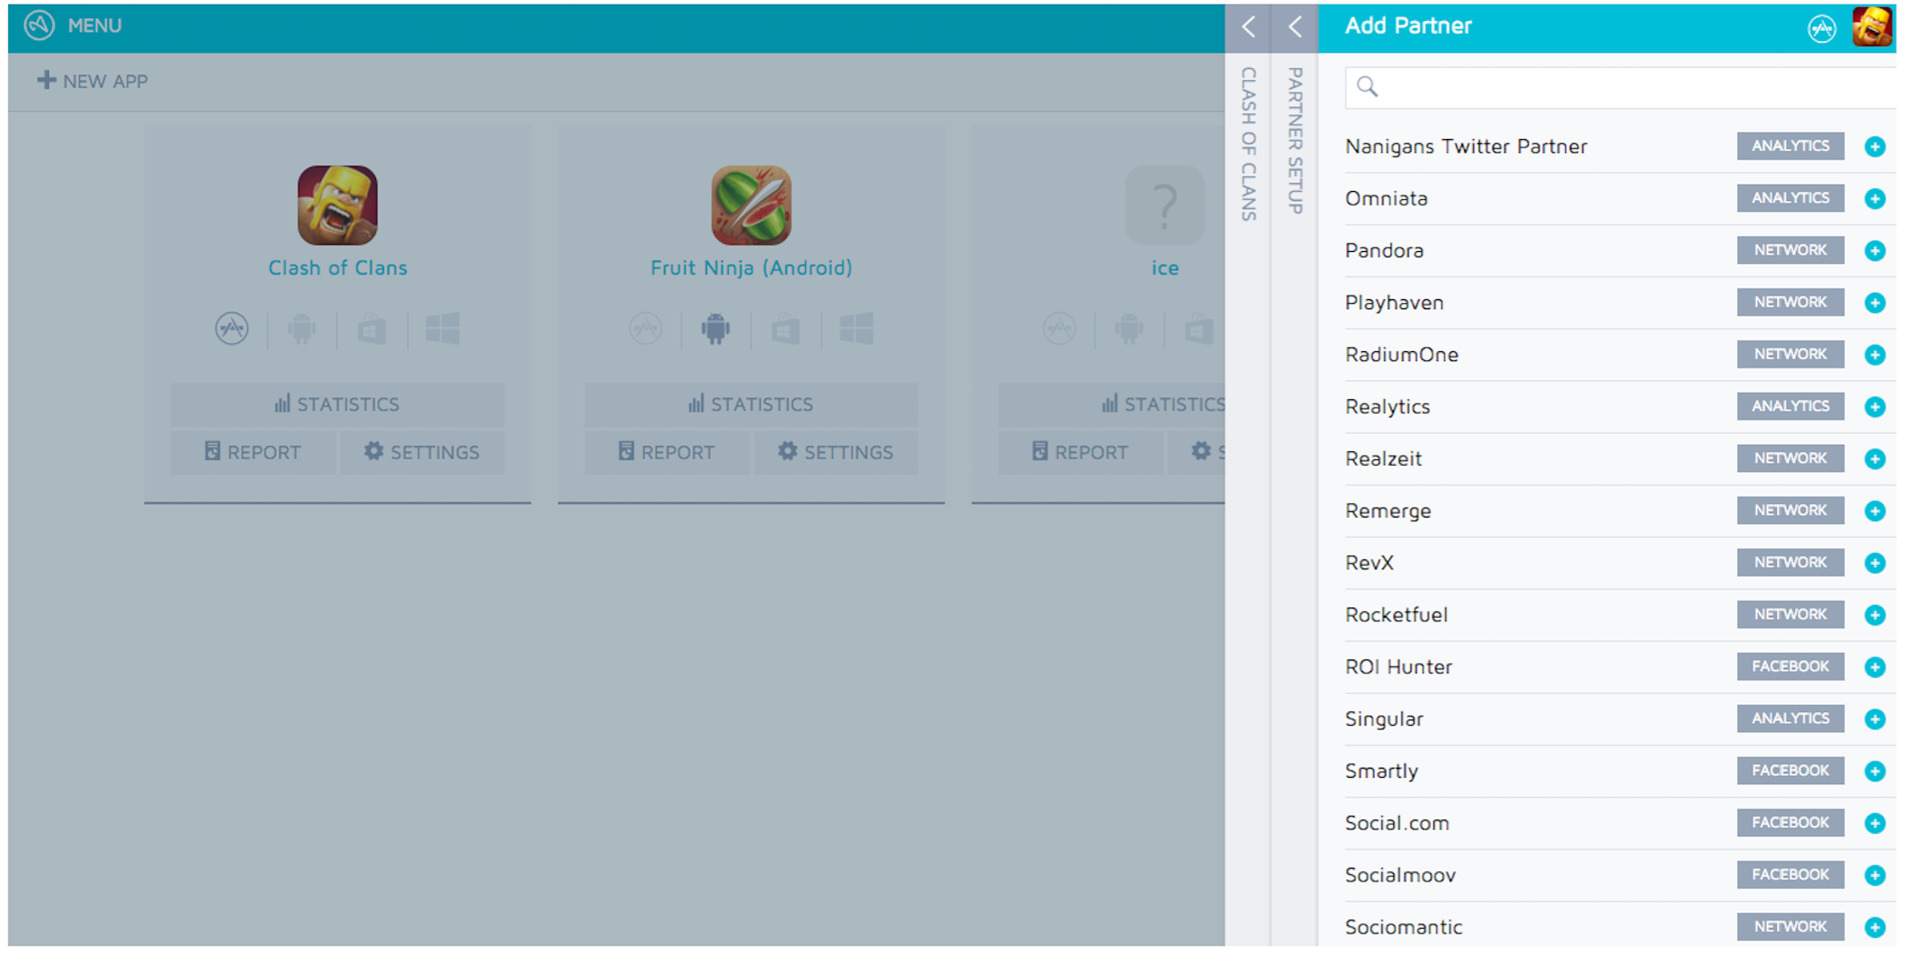This screenshot has width=1918, height=966.
Task: Click ANALYTICS tag on Singular row
Action: [1791, 719]
